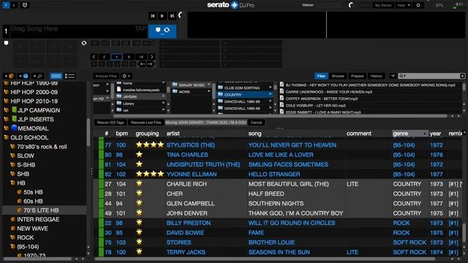Switch to the Files tab
The width and height of the screenshot is (468, 263).
[321, 76]
